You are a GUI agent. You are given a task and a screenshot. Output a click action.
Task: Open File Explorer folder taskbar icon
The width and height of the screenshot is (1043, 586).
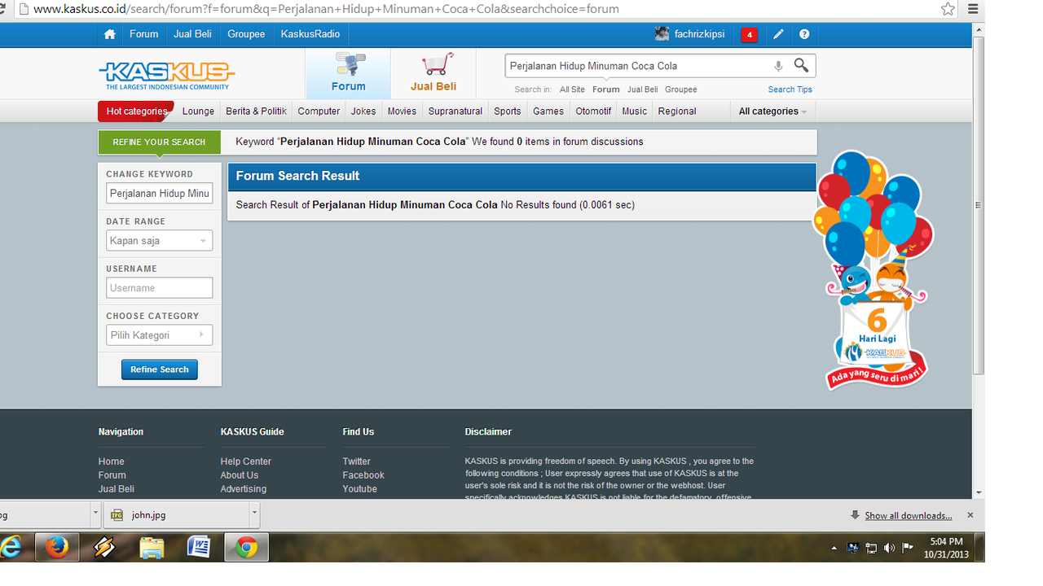(152, 548)
